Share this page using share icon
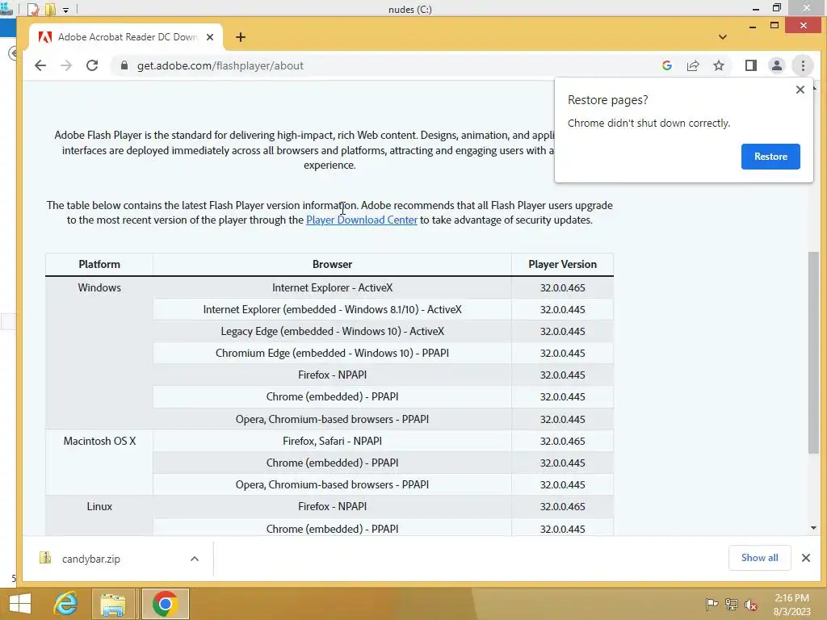The image size is (827, 620). [x=692, y=65]
